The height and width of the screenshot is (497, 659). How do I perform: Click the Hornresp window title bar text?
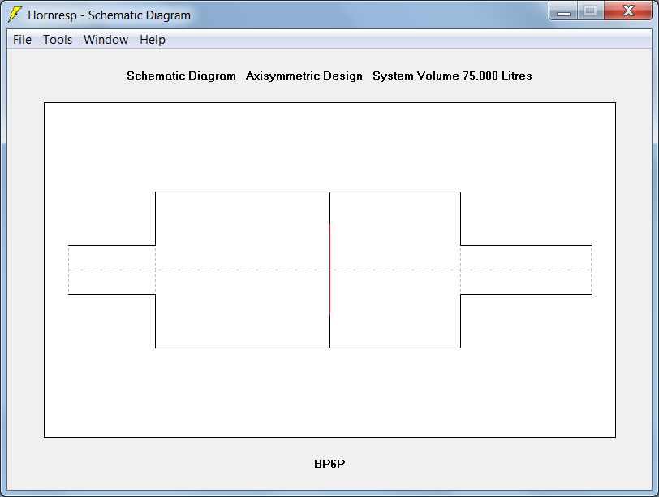[x=110, y=15]
